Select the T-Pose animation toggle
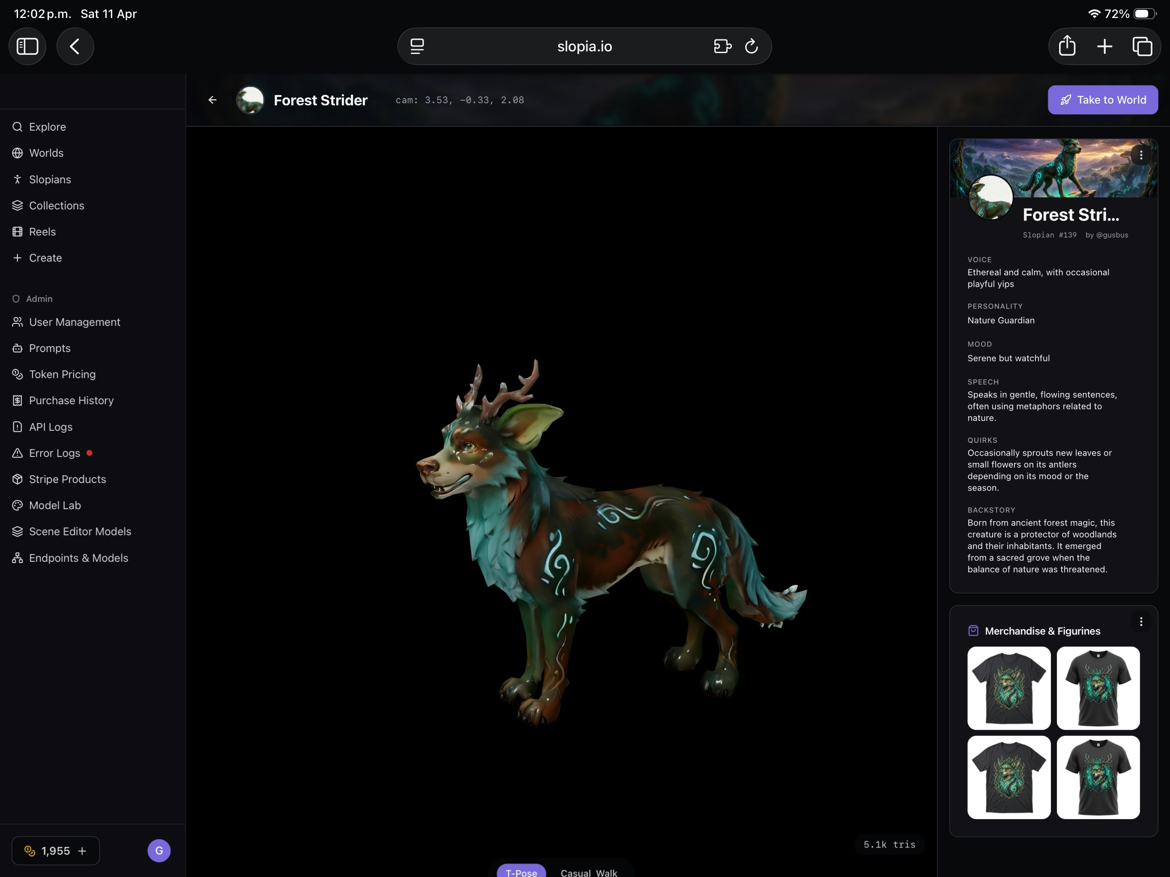 [521, 872]
